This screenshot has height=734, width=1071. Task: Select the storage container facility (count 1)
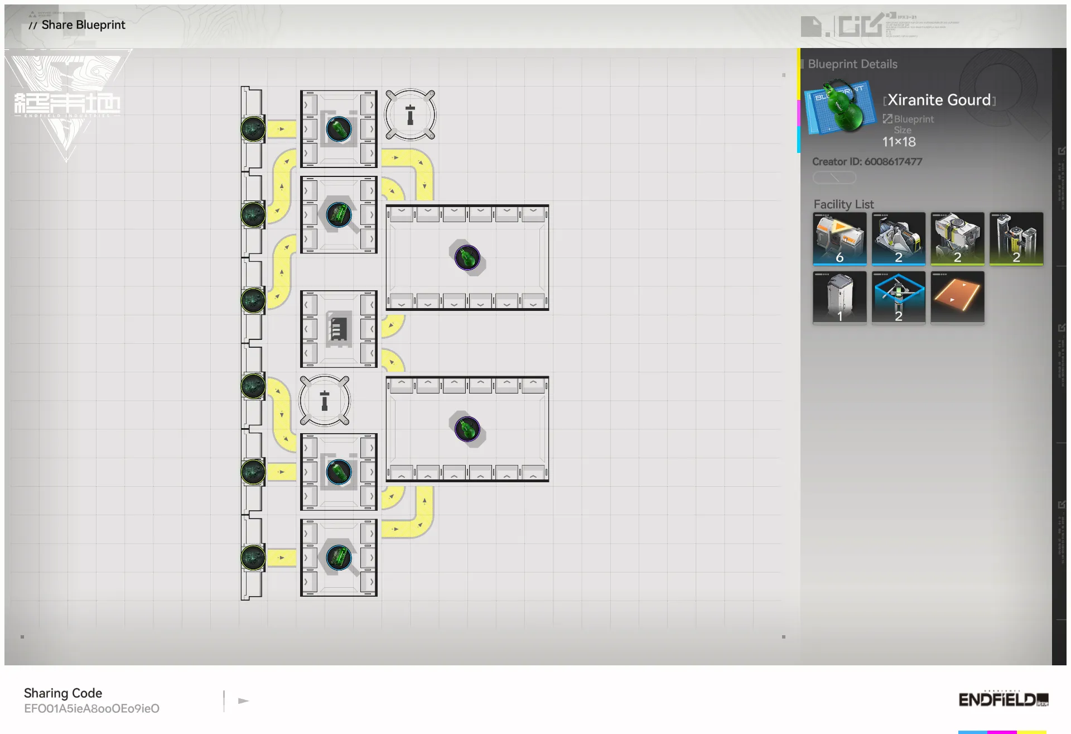tap(840, 297)
